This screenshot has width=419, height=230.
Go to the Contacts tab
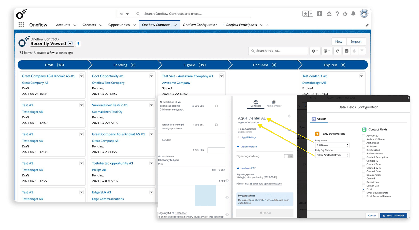click(89, 25)
